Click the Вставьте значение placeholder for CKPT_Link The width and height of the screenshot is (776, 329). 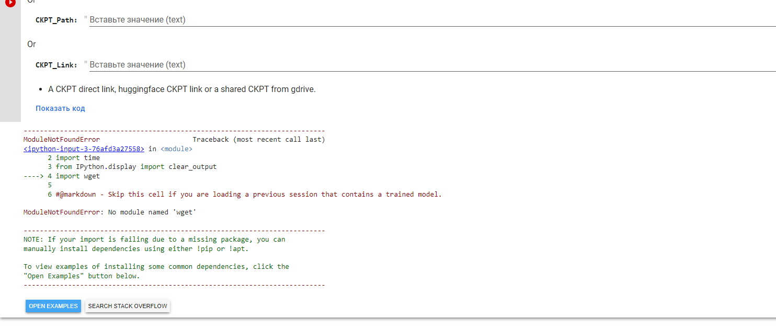tap(137, 64)
